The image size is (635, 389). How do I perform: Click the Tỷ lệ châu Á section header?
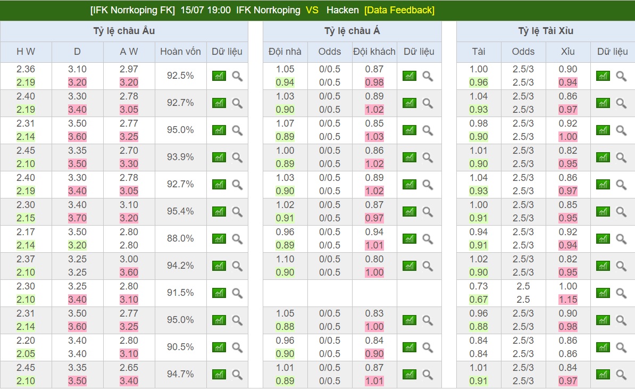pyautogui.click(x=352, y=31)
